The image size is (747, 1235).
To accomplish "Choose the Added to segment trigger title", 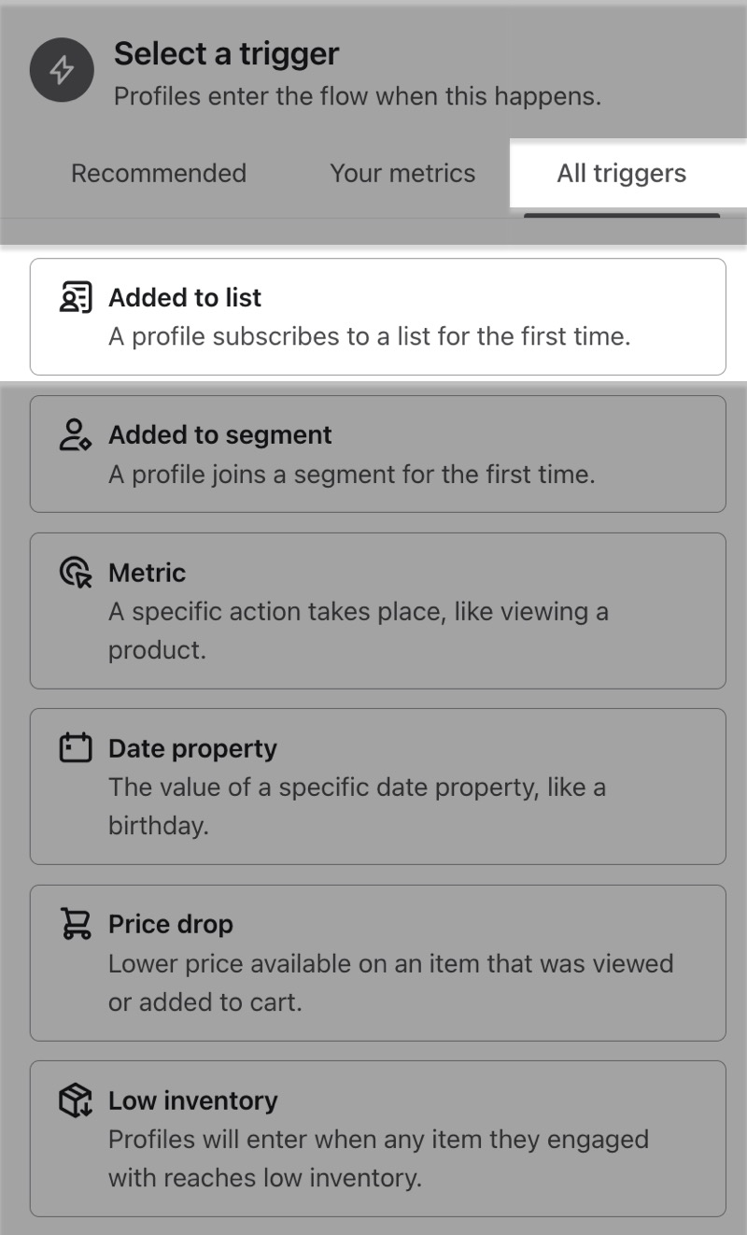I will pyautogui.click(x=220, y=435).
